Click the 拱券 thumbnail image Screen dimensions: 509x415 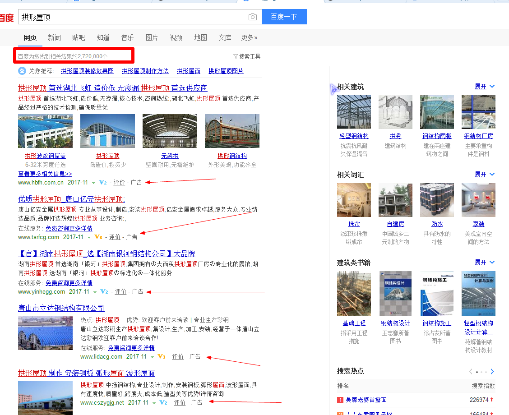point(395,112)
